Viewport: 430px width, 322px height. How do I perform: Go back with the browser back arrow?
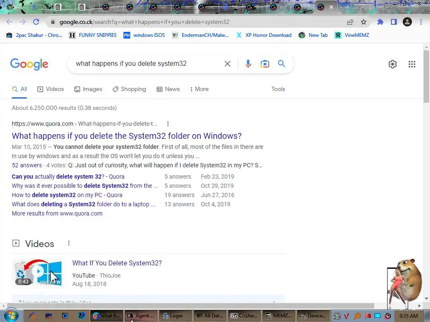[9, 22]
